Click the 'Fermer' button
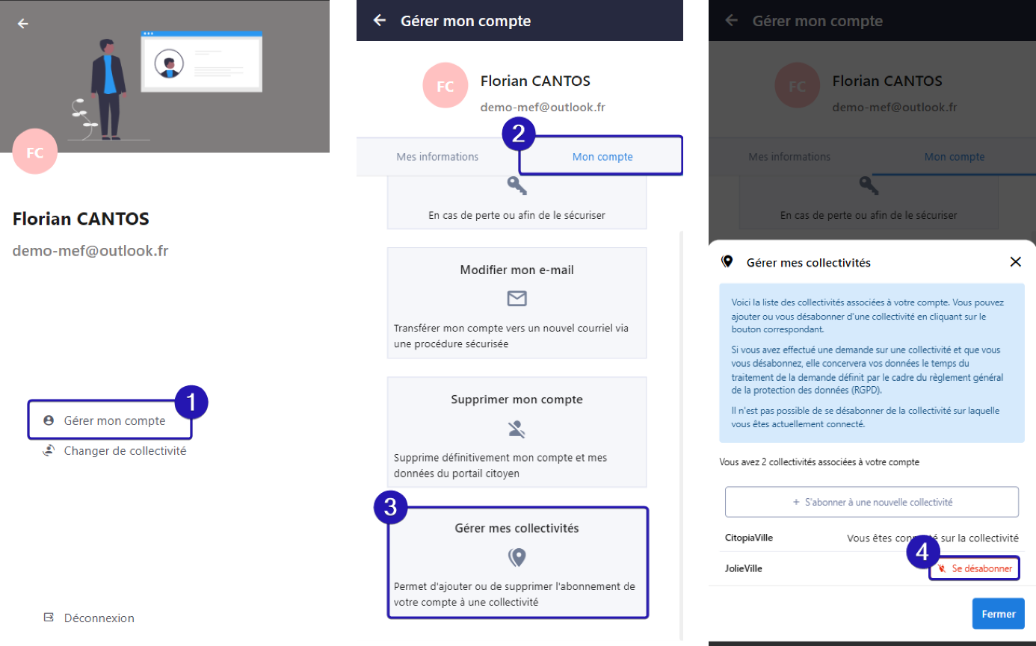This screenshot has height=646, width=1036. (x=998, y=613)
